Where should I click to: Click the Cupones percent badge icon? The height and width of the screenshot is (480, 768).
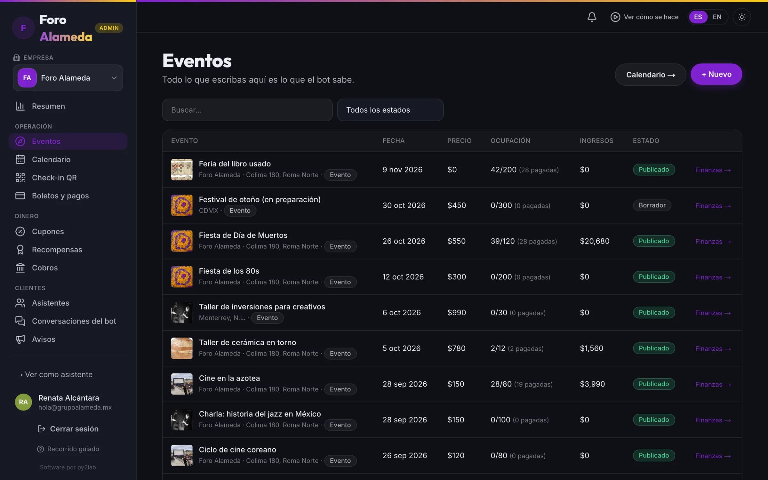tap(20, 231)
